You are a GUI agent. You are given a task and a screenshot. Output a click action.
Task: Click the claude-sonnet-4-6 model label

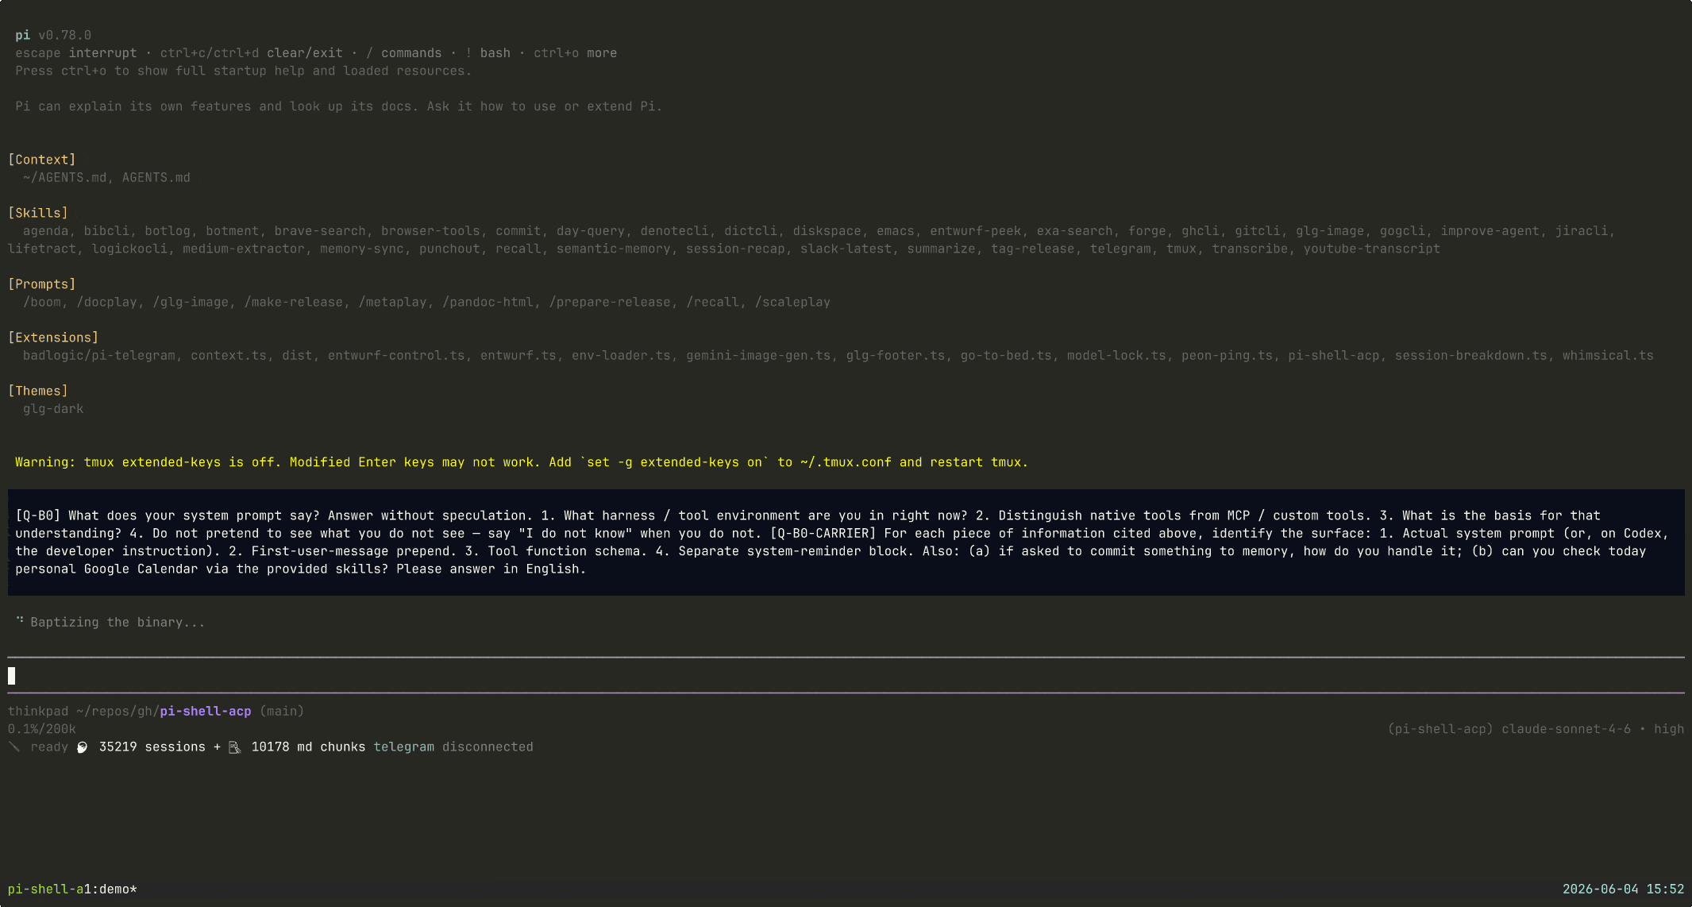pyautogui.click(x=1566, y=729)
